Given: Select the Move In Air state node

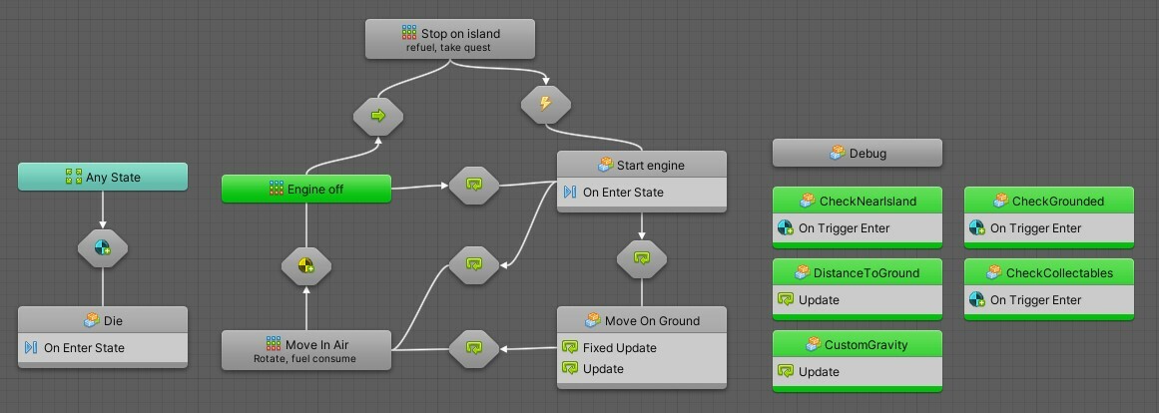Looking at the screenshot, I should click(x=305, y=350).
